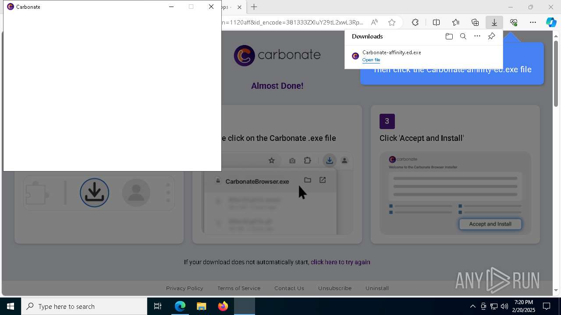This screenshot has width=561, height=315.
Task: Minimize the Edge browser window
Action: click(x=510, y=7)
